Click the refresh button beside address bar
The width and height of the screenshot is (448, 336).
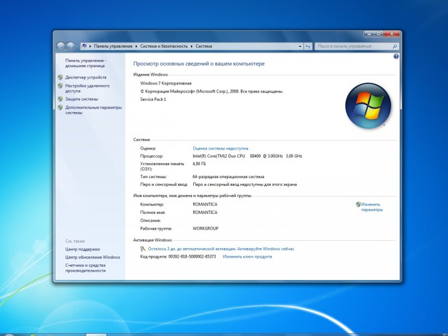coord(307,46)
